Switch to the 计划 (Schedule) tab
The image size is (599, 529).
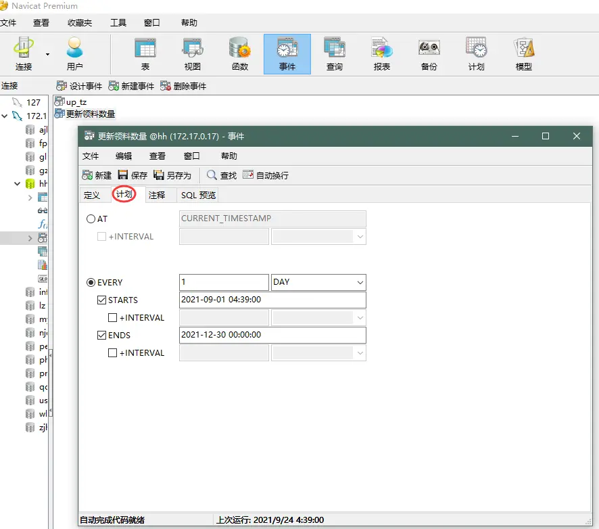click(x=124, y=194)
